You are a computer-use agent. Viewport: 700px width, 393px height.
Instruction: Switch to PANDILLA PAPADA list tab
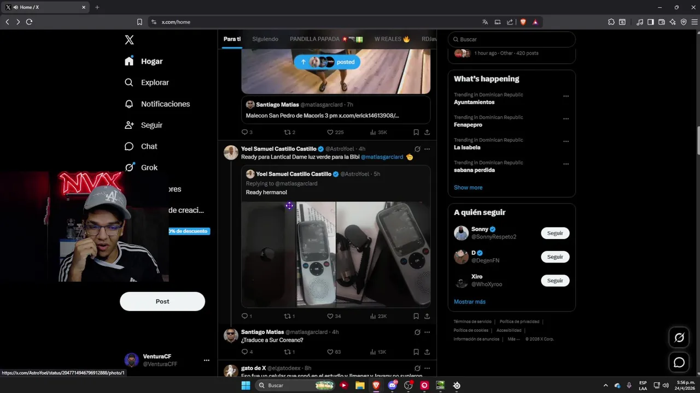326,39
